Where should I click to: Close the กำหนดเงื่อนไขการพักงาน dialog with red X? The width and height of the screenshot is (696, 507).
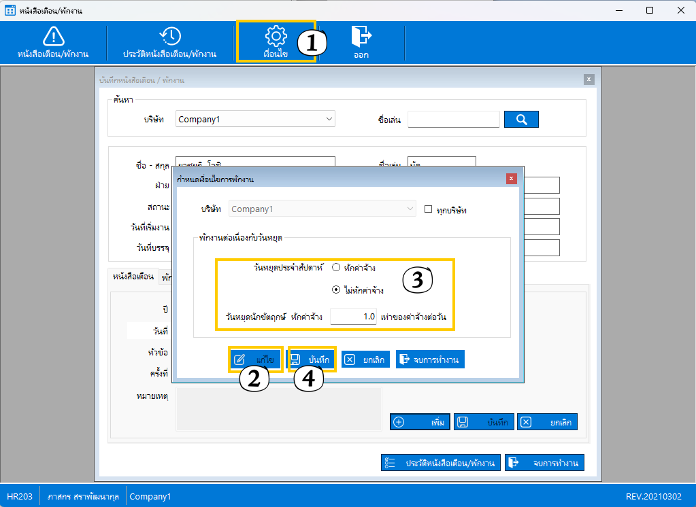[x=511, y=179]
